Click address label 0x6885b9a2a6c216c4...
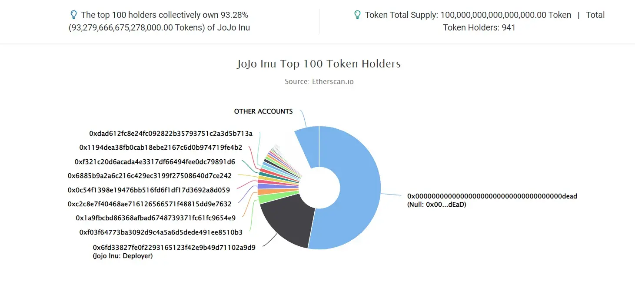This screenshot has width=635, height=282. coord(150,176)
